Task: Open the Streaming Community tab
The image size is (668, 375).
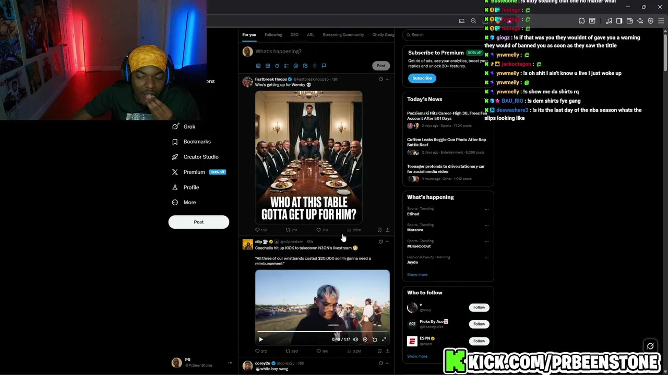Action: 343,35
